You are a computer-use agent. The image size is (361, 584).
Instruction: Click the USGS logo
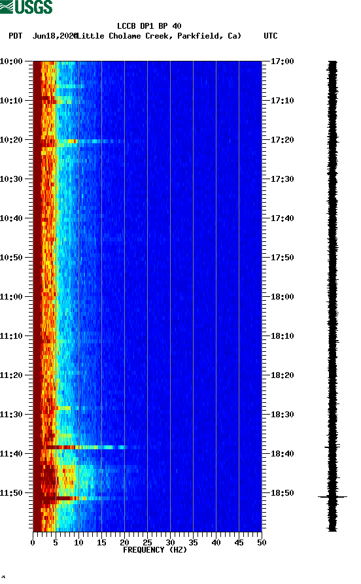[x=26, y=7]
